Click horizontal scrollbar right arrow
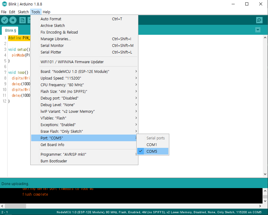Screen dimensions: 268x215 click(x=260, y=206)
